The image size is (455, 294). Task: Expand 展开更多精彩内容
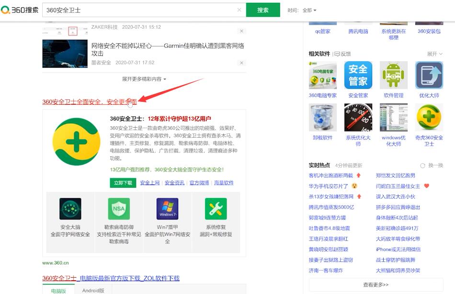144,79
